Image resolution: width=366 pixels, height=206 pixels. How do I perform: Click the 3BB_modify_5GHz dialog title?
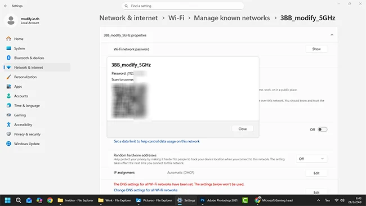pos(131,65)
